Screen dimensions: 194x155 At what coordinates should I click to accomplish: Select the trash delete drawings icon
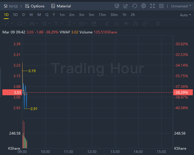(158, 23)
